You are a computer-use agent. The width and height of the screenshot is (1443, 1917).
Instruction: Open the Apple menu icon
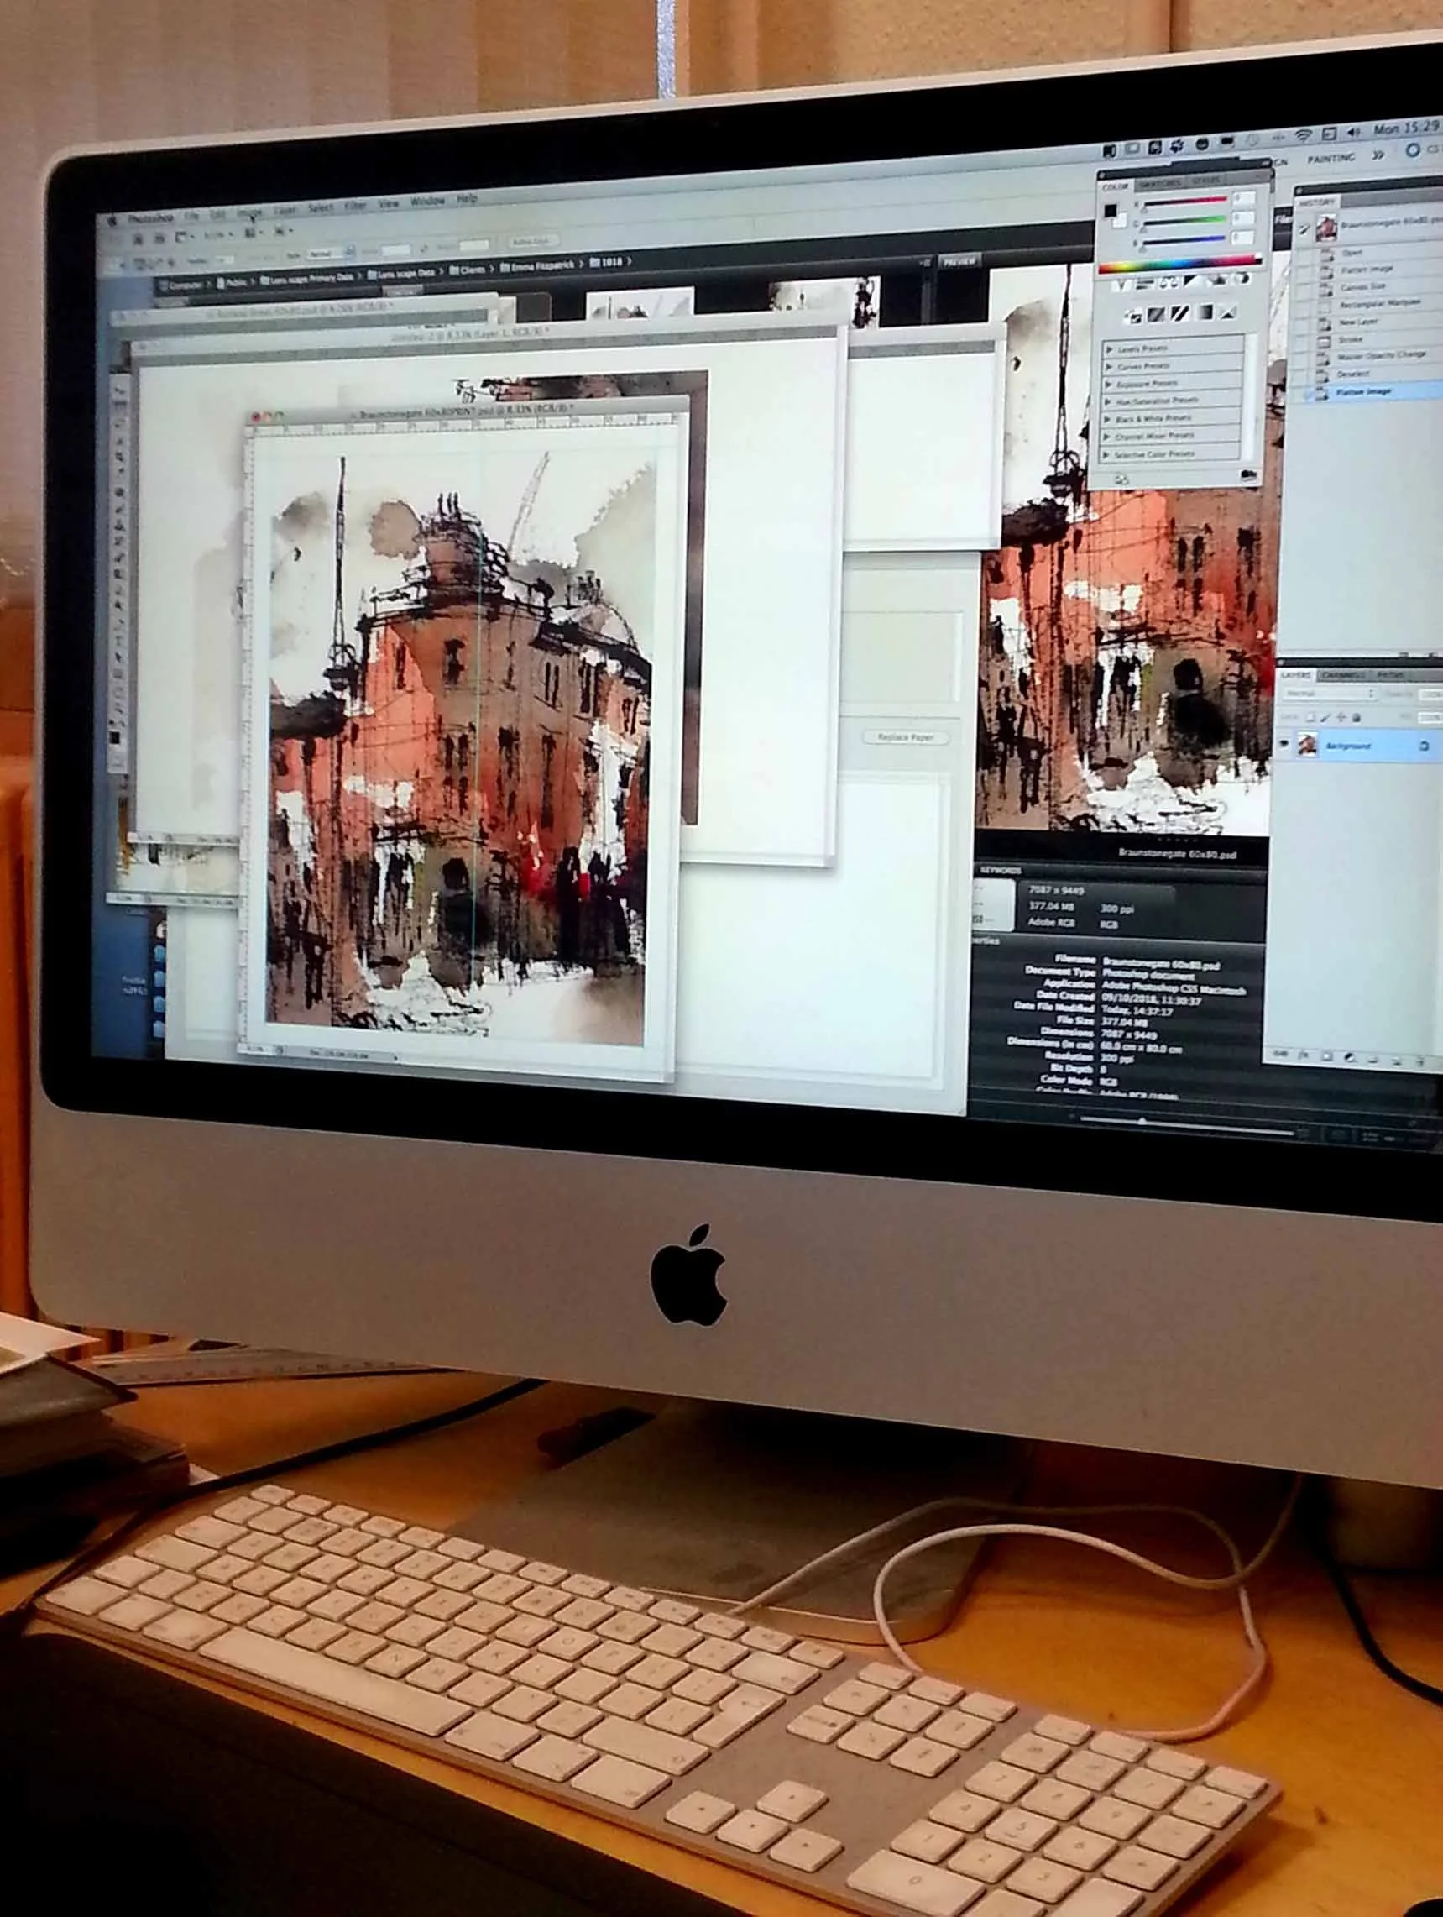[112, 221]
